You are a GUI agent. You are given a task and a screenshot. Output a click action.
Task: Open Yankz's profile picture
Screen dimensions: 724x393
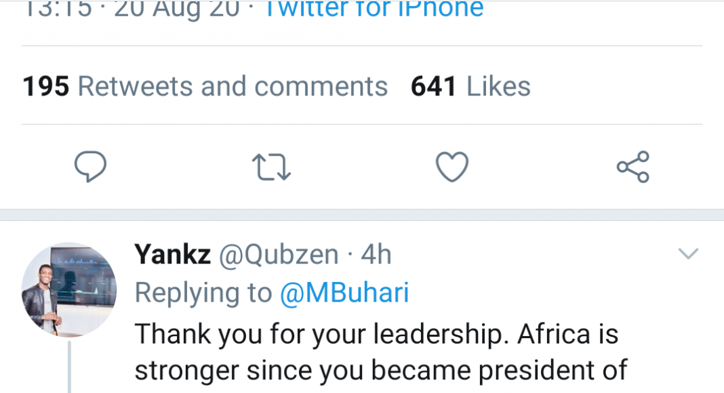(69, 289)
